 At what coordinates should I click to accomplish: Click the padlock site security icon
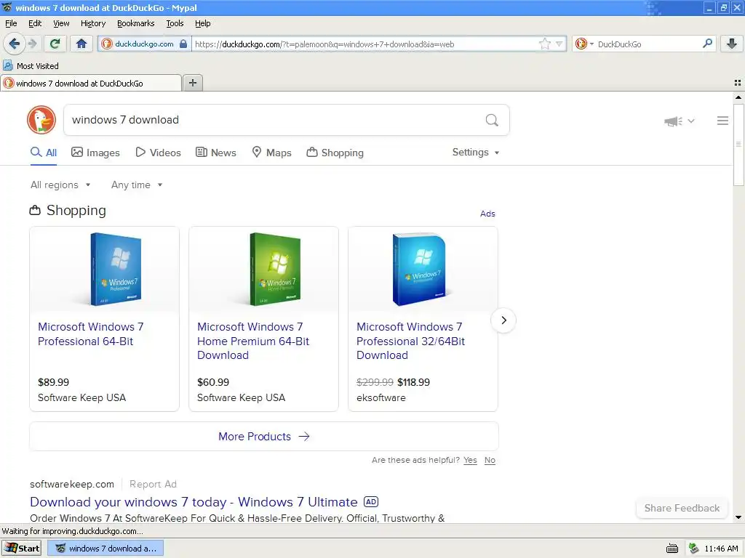(183, 44)
